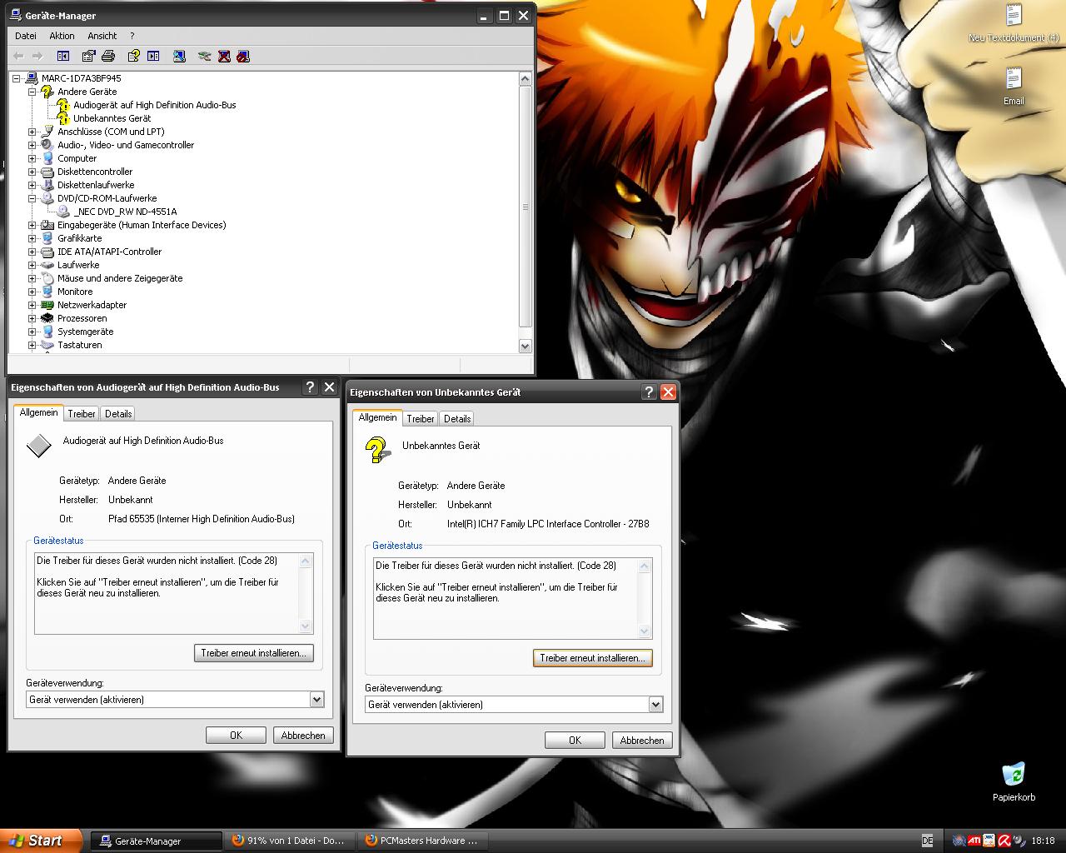Click the help ? button in Audiogerät properties dialog

(310, 387)
